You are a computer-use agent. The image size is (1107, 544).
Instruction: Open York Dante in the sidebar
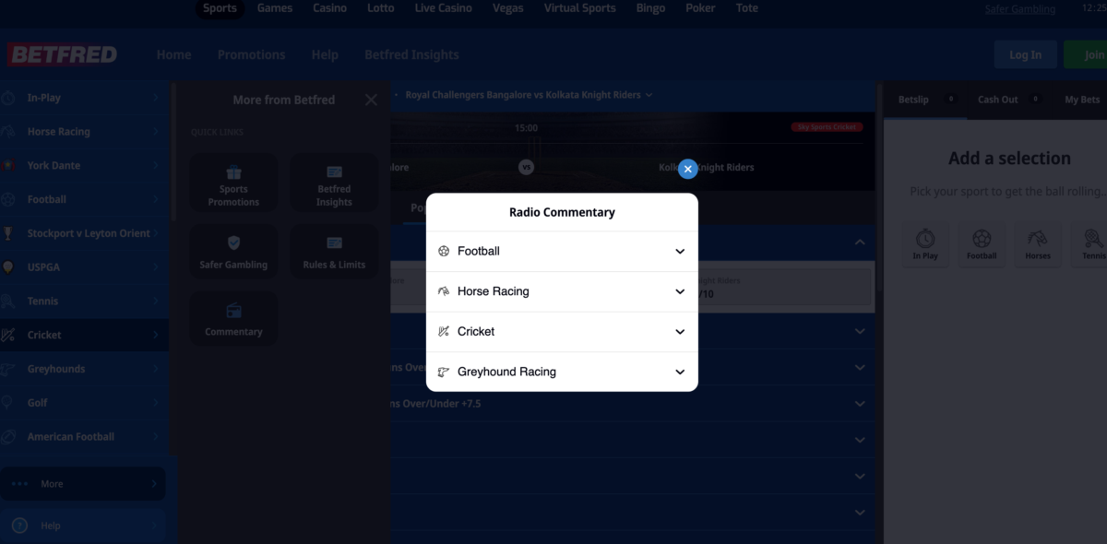point(84,166)
